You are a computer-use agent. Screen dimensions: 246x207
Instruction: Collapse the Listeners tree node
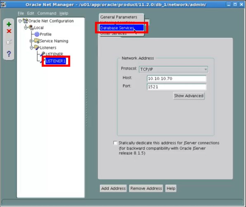point(31,48)
